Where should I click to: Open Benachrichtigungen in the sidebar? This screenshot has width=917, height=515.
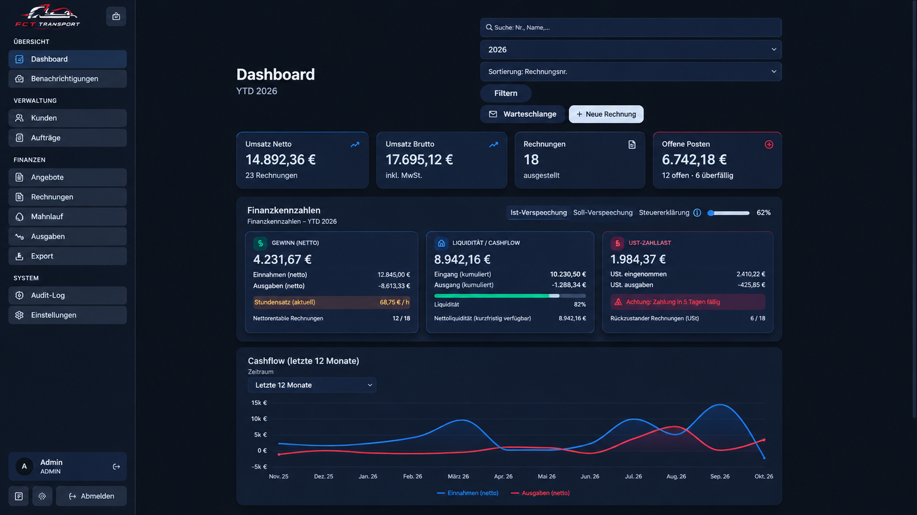coord(68,79)
